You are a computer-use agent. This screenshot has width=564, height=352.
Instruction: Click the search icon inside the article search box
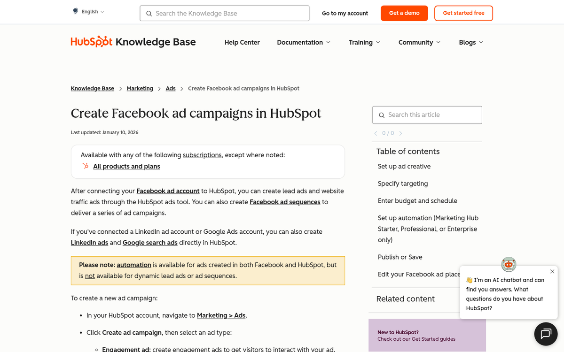click(382, 115)
